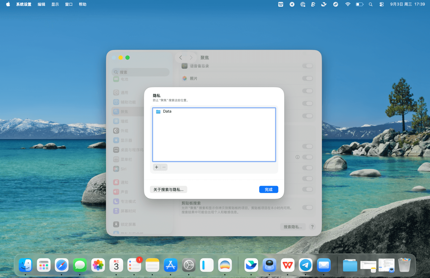Viewport: 430px width, 278px height.
Task: Open the Apple menu
Action: 8,4
